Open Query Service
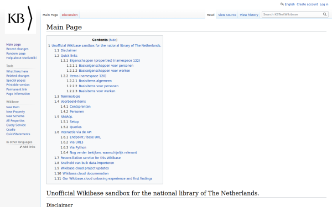Screen dimensions: 332x207 (x=16, y=125)
